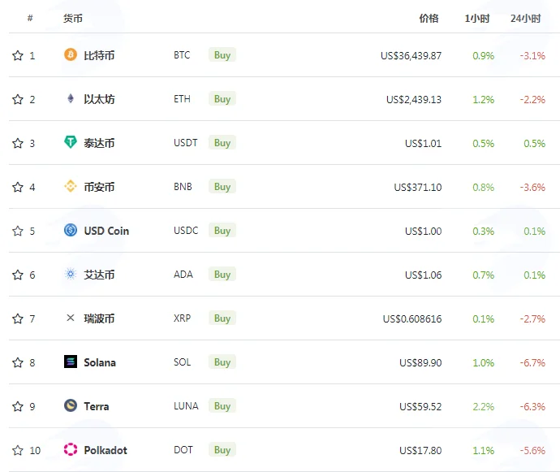The height and width of the screenshot is (472, 560).
Task: Click the USD Coin blue icon
Action: tap(71, 230)
